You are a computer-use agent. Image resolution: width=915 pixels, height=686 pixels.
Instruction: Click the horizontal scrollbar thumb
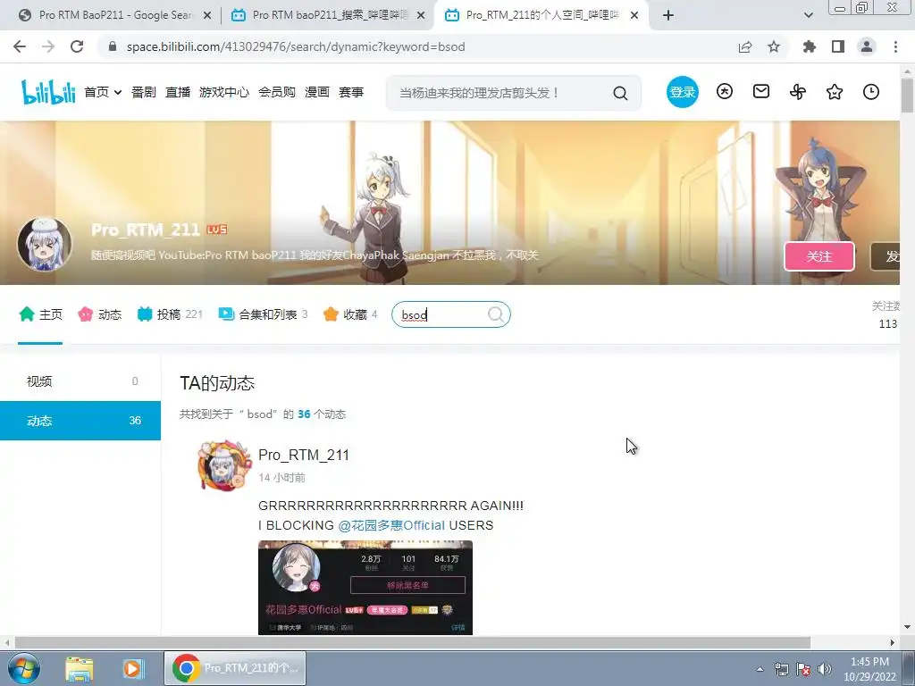(x=412, y=642)
